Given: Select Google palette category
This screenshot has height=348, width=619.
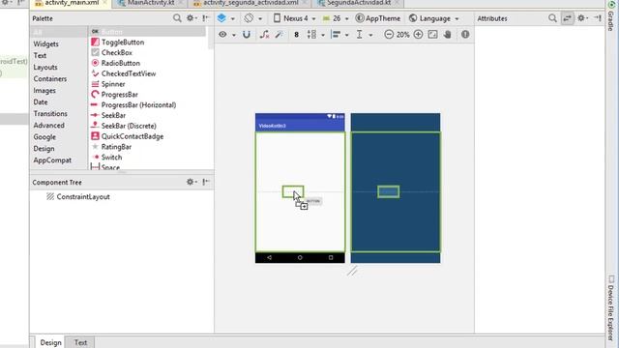Looking at the screenshot, I should 44,137.
